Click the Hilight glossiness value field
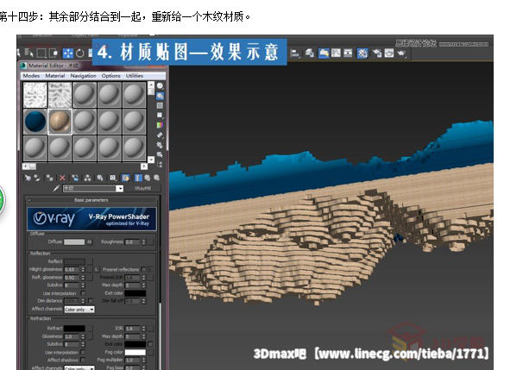 [x=72, y=269]
